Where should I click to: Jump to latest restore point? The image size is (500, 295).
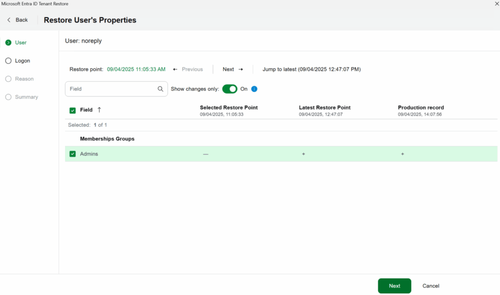pyautogui.click(x=312, y=69)
